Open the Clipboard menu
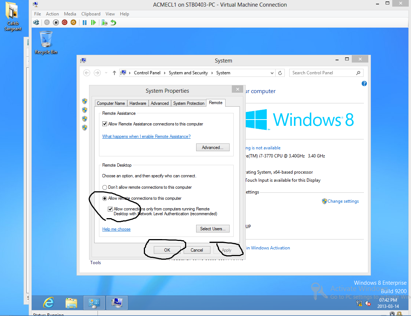The image size is (411, 316). click(x=91, y=14)
